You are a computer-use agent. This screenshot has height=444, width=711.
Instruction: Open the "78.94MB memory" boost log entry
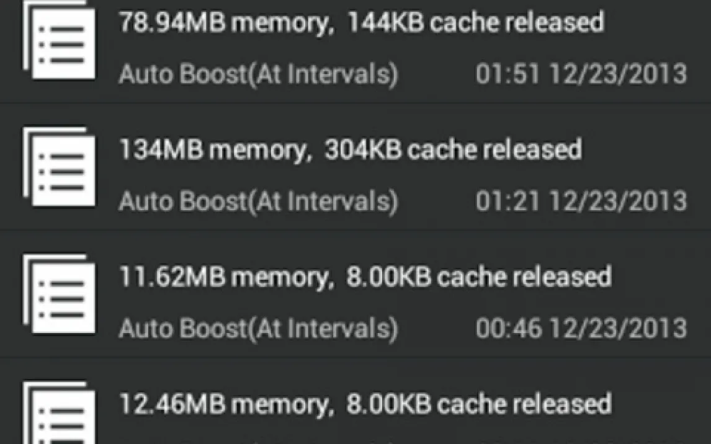pyautogui.click(x=223, y=23)
